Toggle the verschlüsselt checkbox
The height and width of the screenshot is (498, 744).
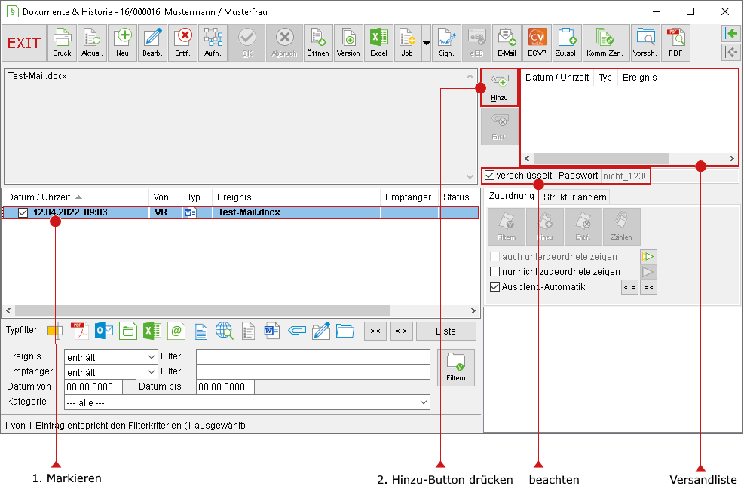coord(490,176)
